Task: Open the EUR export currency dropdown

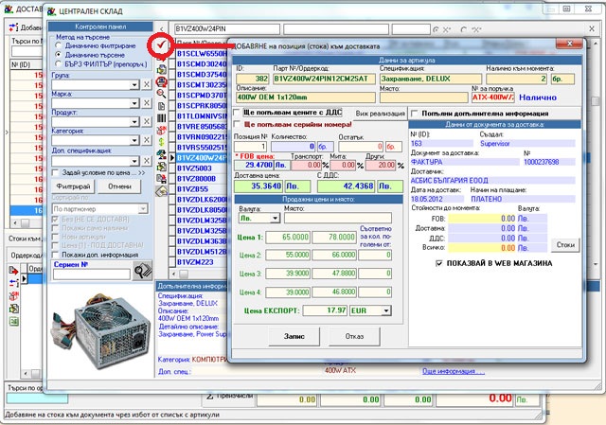Action: [x=386, y=310]
